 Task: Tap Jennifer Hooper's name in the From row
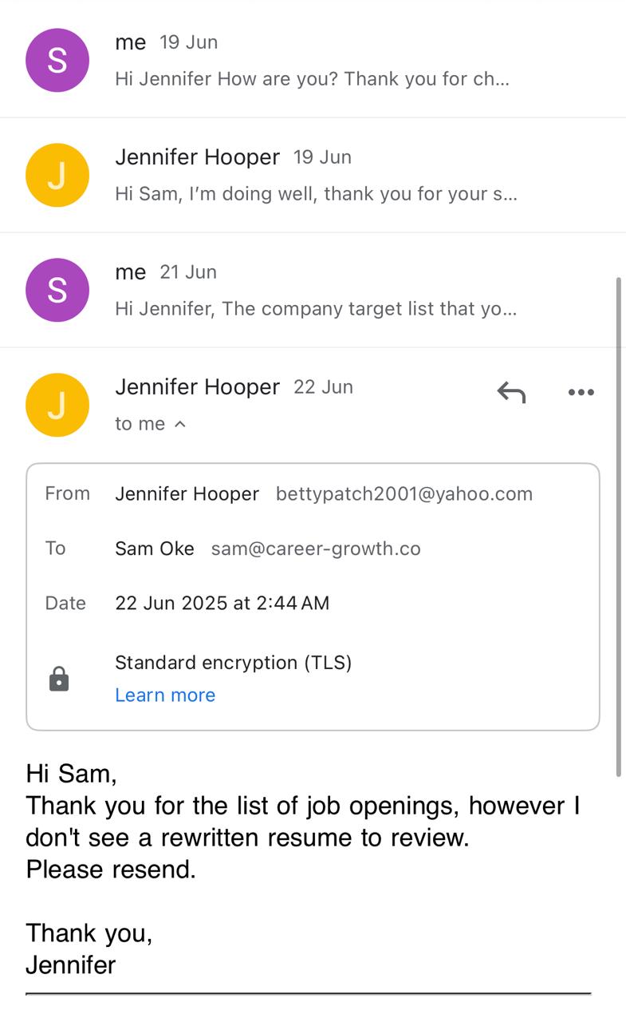click(187, 494)
